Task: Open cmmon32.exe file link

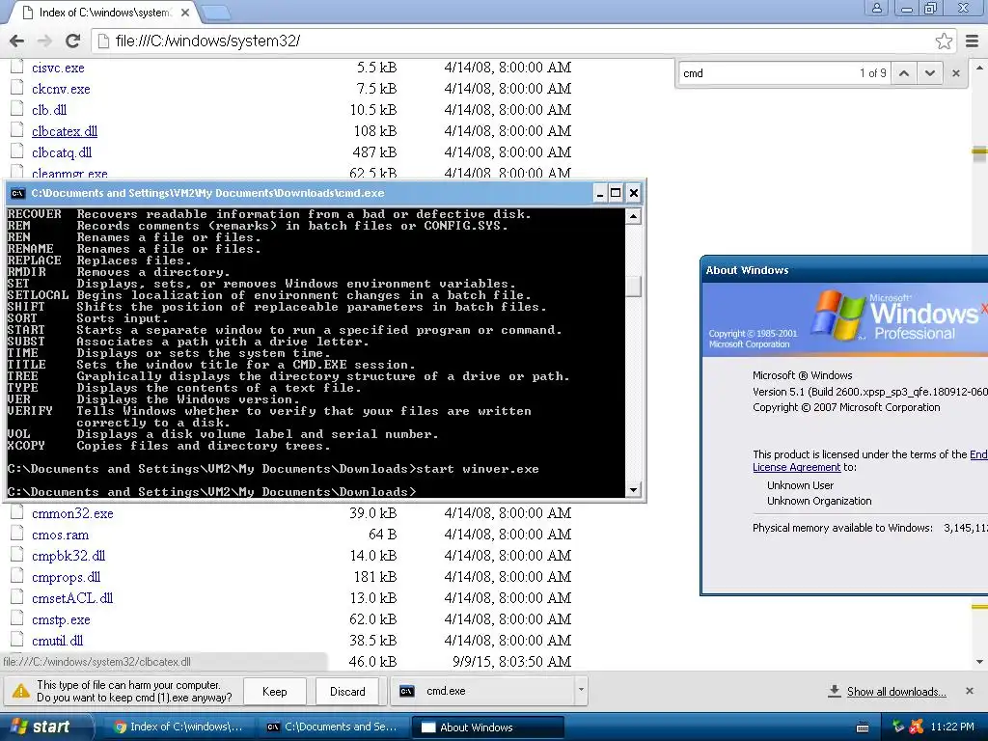Action: (72, 513)
